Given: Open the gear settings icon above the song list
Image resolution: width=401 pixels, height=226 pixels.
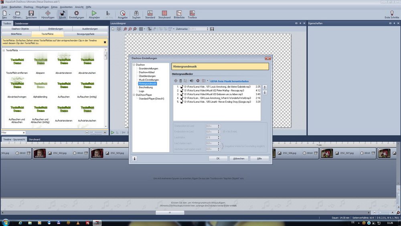Looking at the screenshot, I should click(198, 81).
